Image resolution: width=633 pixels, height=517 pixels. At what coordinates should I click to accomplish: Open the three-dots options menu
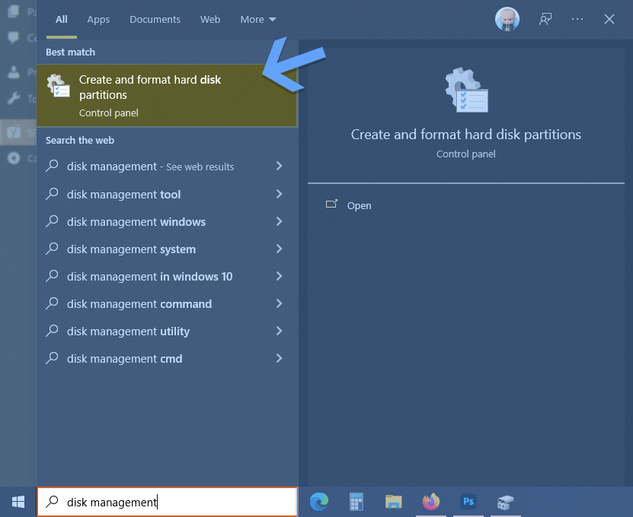pyautogui.click(x=577, y=19)
